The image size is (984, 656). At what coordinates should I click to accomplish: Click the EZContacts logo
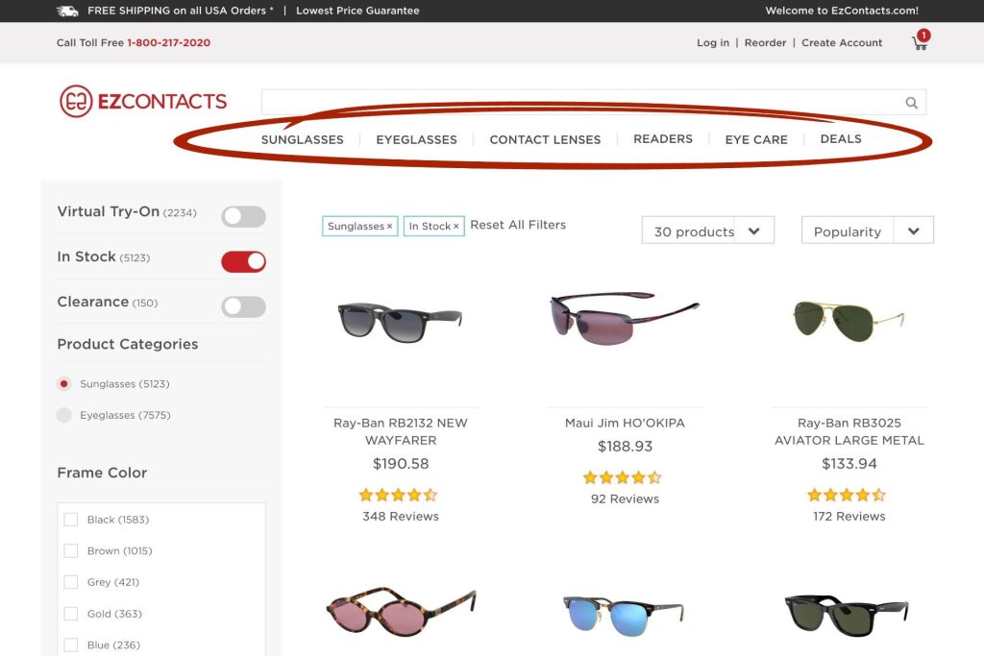pyautogui.click(x=143, y=101)
